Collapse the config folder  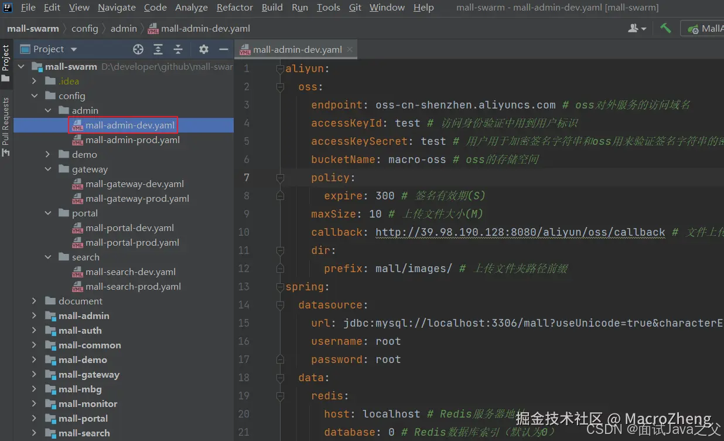[35, 96]
